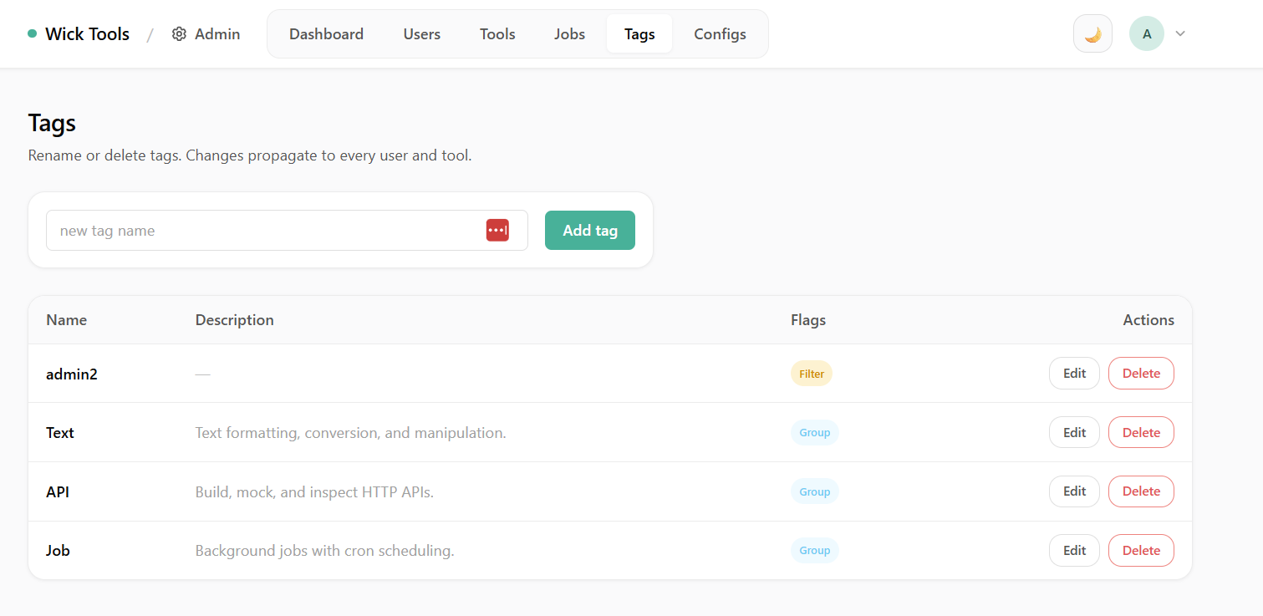Image resolution: width=1263 pixels, height=616 pixels.
Task: Go to the Tools tab
Action: [x=497, y=34]
